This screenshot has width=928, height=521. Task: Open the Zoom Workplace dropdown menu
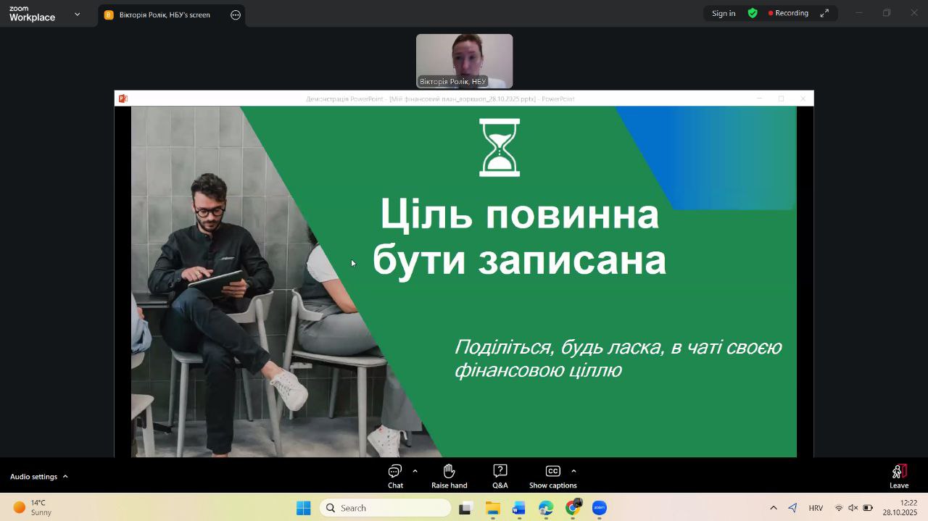[x=77, y=14]
